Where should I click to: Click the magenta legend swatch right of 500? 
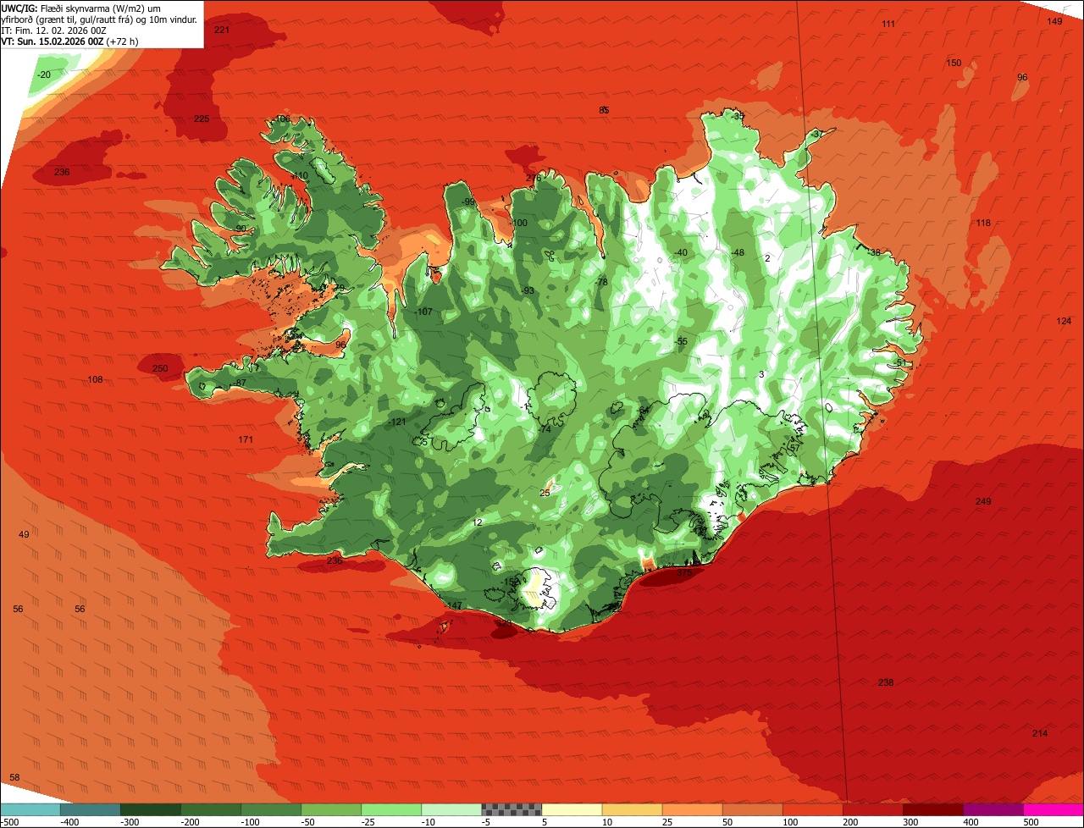1054,809
